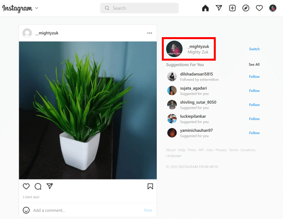Viewport: 283px width, 219px height.
Task: Open direct messages paper plane icon in header
Action: pos(219,8)
